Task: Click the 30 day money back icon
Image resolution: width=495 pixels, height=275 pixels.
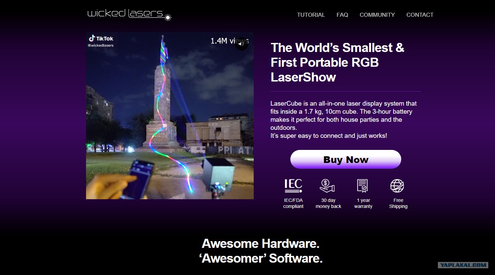Action: tap(327, 186)
